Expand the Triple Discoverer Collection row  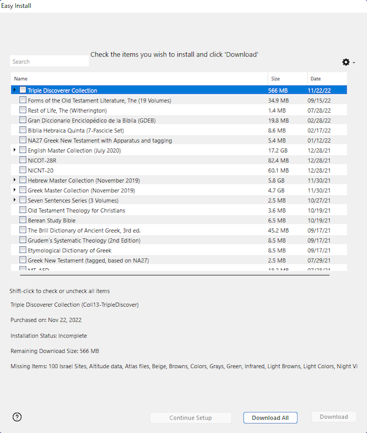click(x=15, y=90)
